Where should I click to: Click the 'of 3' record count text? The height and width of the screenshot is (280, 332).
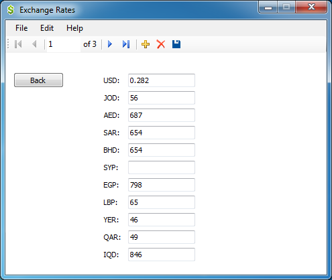90,44
